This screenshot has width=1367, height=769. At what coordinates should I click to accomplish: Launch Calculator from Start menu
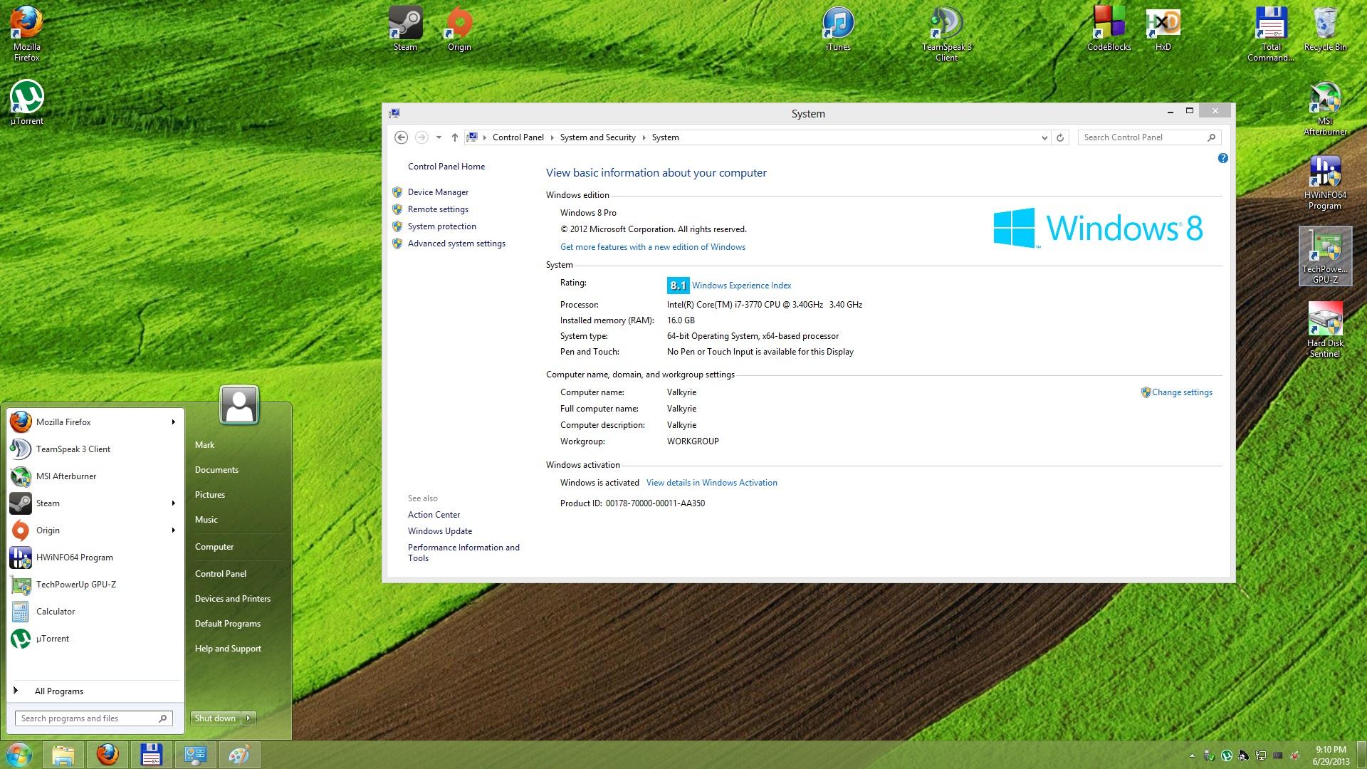click(95, 612)
